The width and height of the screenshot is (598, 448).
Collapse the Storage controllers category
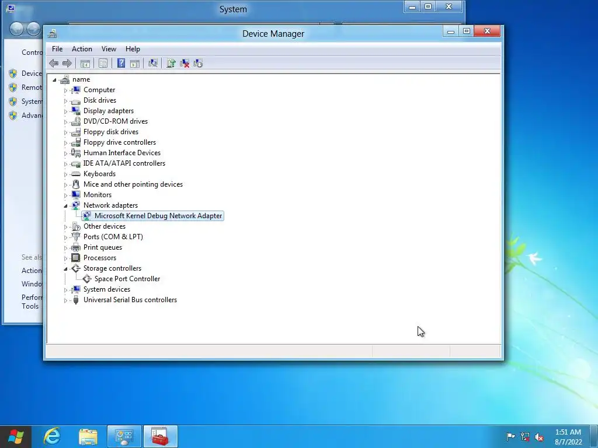coord(65,269)
